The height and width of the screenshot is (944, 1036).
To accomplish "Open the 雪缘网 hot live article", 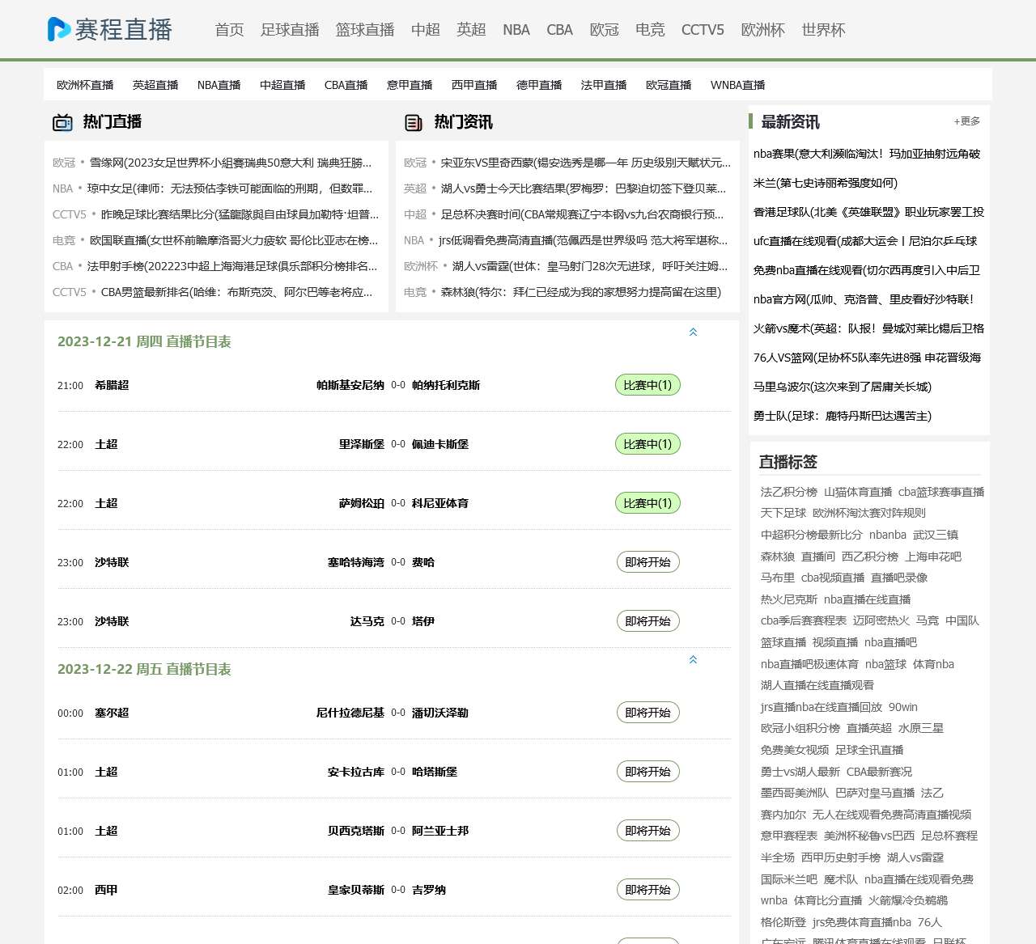I will [231, 163].
